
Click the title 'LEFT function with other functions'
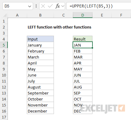(59, 27)
